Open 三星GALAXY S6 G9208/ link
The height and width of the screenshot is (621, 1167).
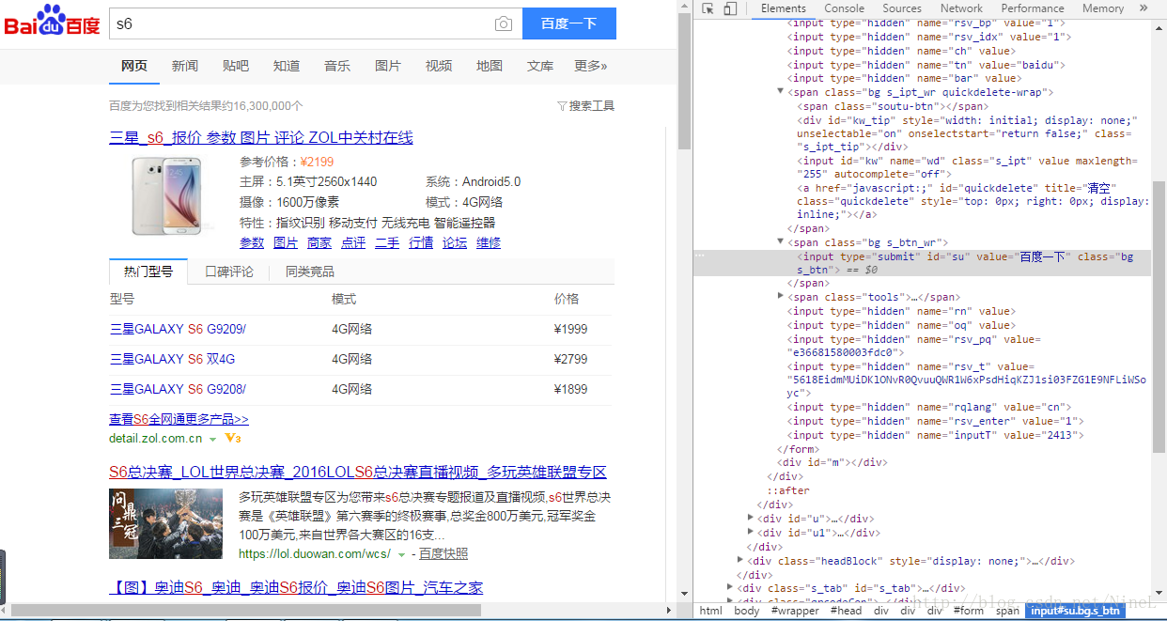pyautogui.click(x=178, y=389)
